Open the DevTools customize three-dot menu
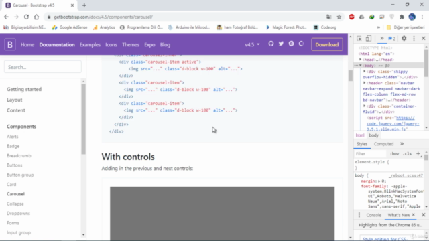Screen dimensions: 429x241 (x=414, y=39)
